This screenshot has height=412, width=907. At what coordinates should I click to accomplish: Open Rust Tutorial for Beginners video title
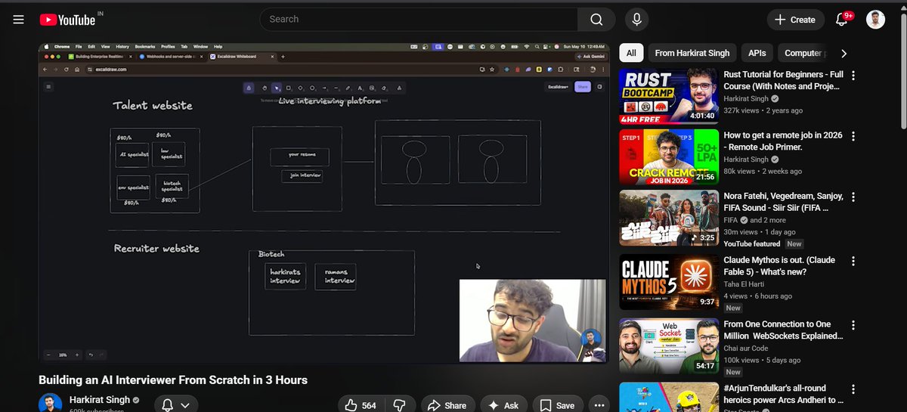pyautogui.click(x=783, y=80)
